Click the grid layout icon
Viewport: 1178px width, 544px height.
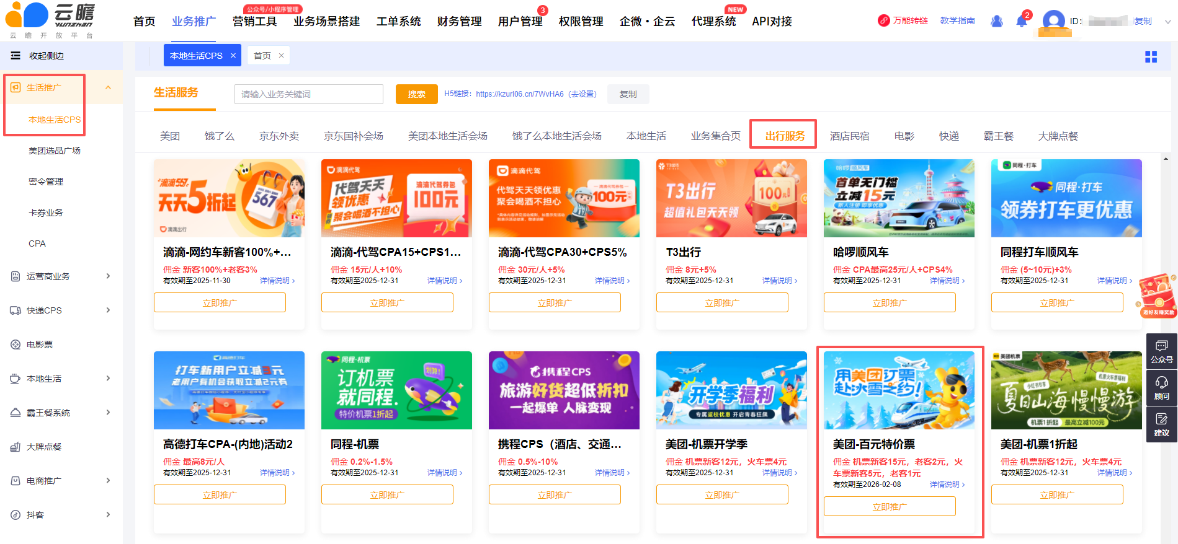point(1151,56)
